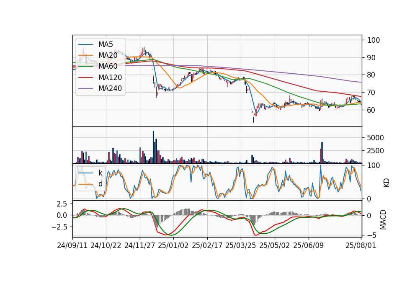402x289 pixels.
Task: Click the 25/02/17 date tick label
Action: point(207,245)
